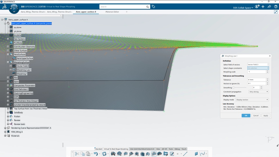Expand the FEM_Wing A node
This screenshot has height=157, width=279.
pyautogui.click(x=5, y=132)
